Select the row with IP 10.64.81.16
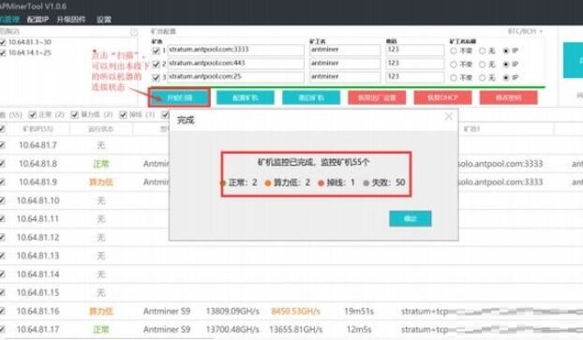The height and width of the screenshot is (340, 583). 3,311
